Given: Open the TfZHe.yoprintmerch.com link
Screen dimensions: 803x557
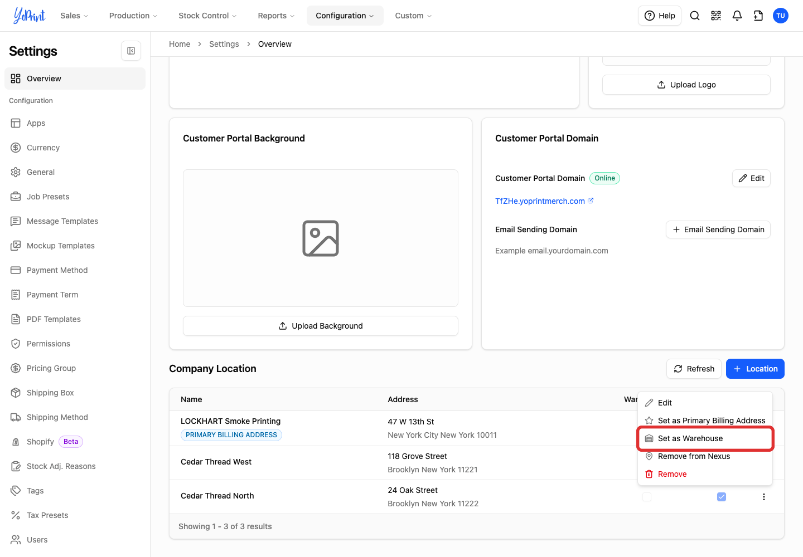Looking at the screenshot, I should pyautogui.click(x=540, y=201).
